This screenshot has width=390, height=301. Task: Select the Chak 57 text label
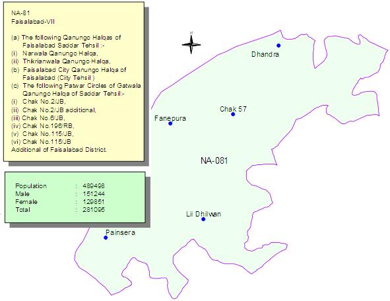[234, 109]
